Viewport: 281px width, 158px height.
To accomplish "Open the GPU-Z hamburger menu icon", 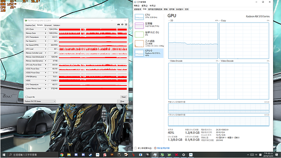I will coord(126,25).
